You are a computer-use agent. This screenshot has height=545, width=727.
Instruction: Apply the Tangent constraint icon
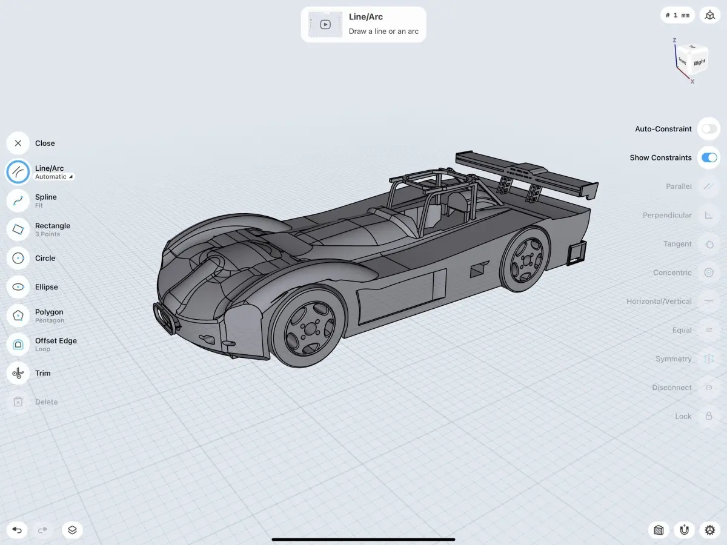pos(709,244)
